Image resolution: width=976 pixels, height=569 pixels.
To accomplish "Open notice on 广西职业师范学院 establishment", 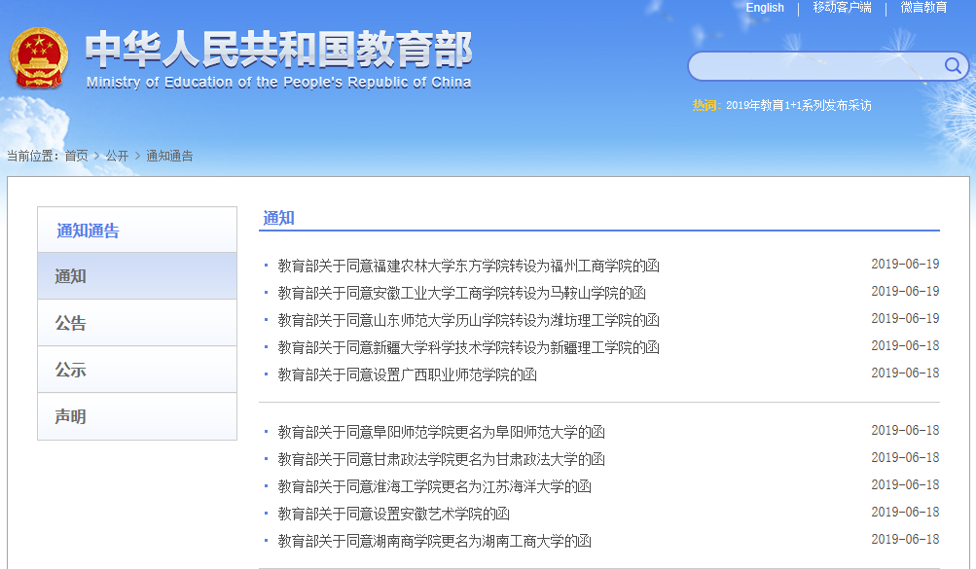I will click(x=407, y=374).
